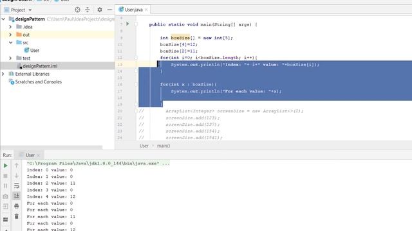The image size is (412, 231).
Task: Click the run gutter arrow beside main method
Action: [x=127, y=24]
